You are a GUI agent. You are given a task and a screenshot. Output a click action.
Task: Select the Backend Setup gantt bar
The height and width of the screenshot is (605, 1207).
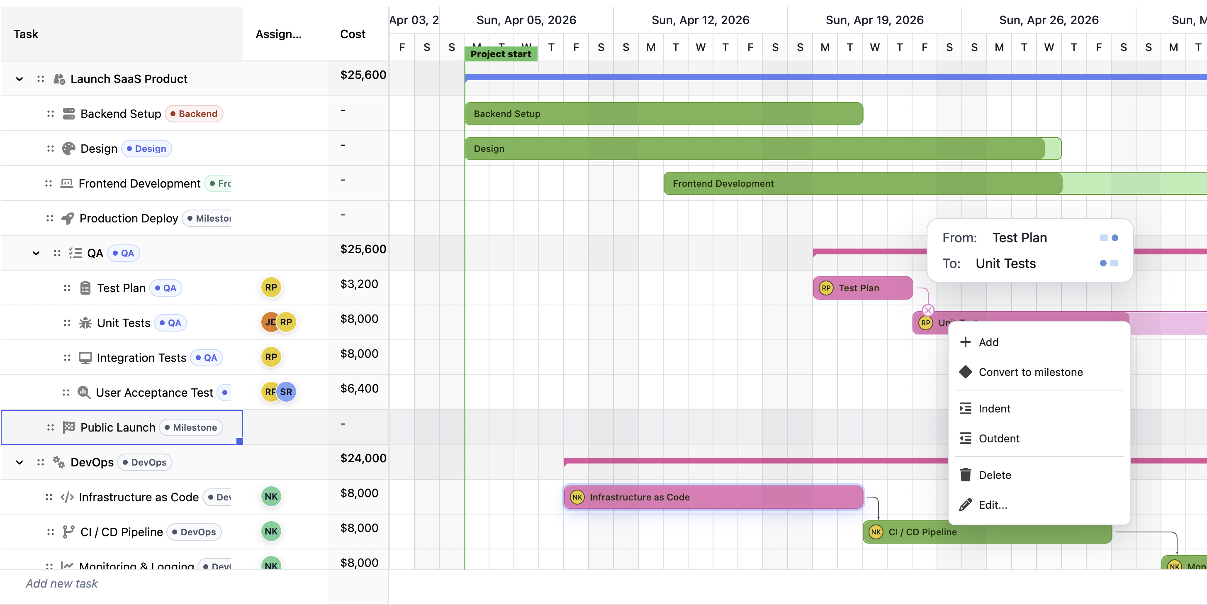664,114
